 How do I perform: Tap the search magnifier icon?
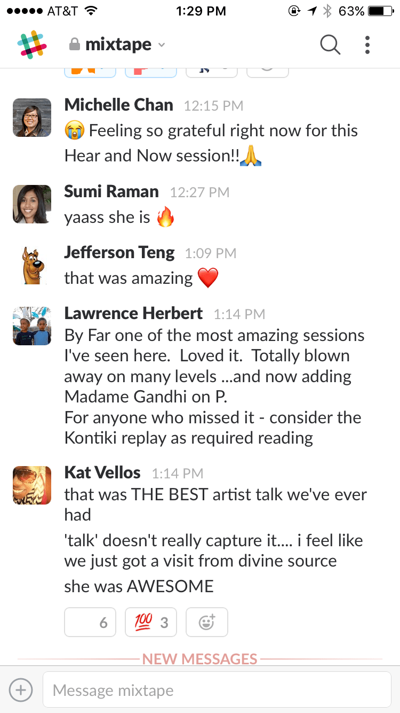[330, 45]
